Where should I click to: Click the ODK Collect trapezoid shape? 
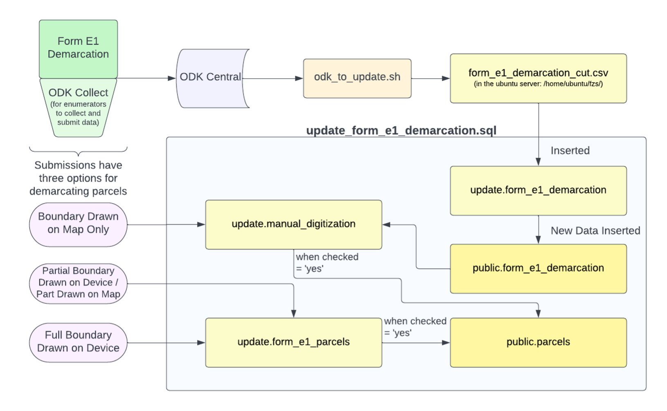click(78, 107)
